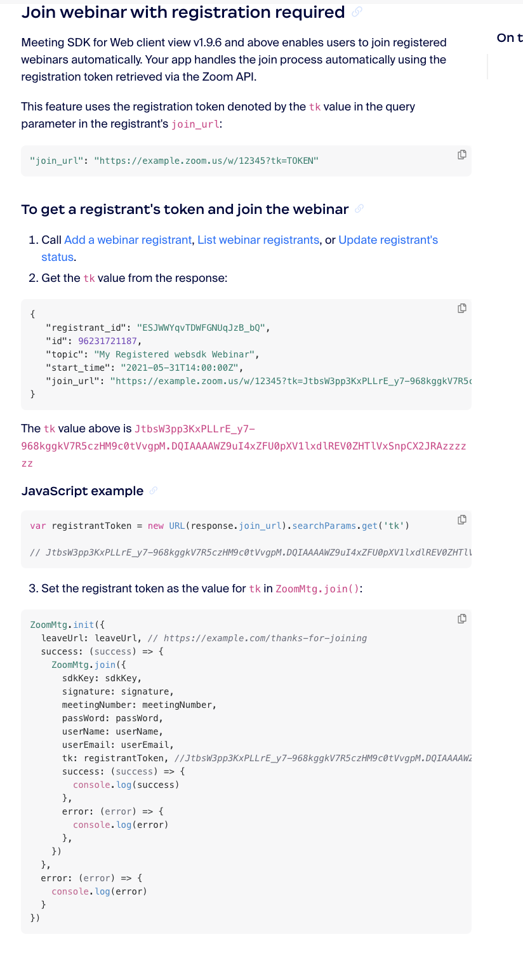The width and height of the screenshot is (523, 965).
Task: Click anchor icon beside 'To get a registrant's token' heading
Action: [359, 209]
